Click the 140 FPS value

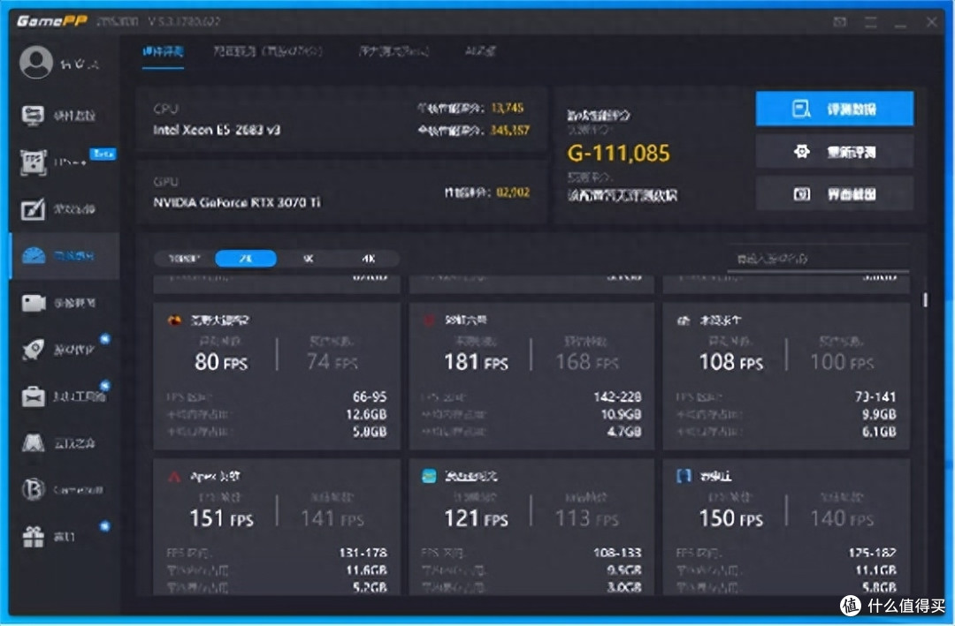(842, 518)
